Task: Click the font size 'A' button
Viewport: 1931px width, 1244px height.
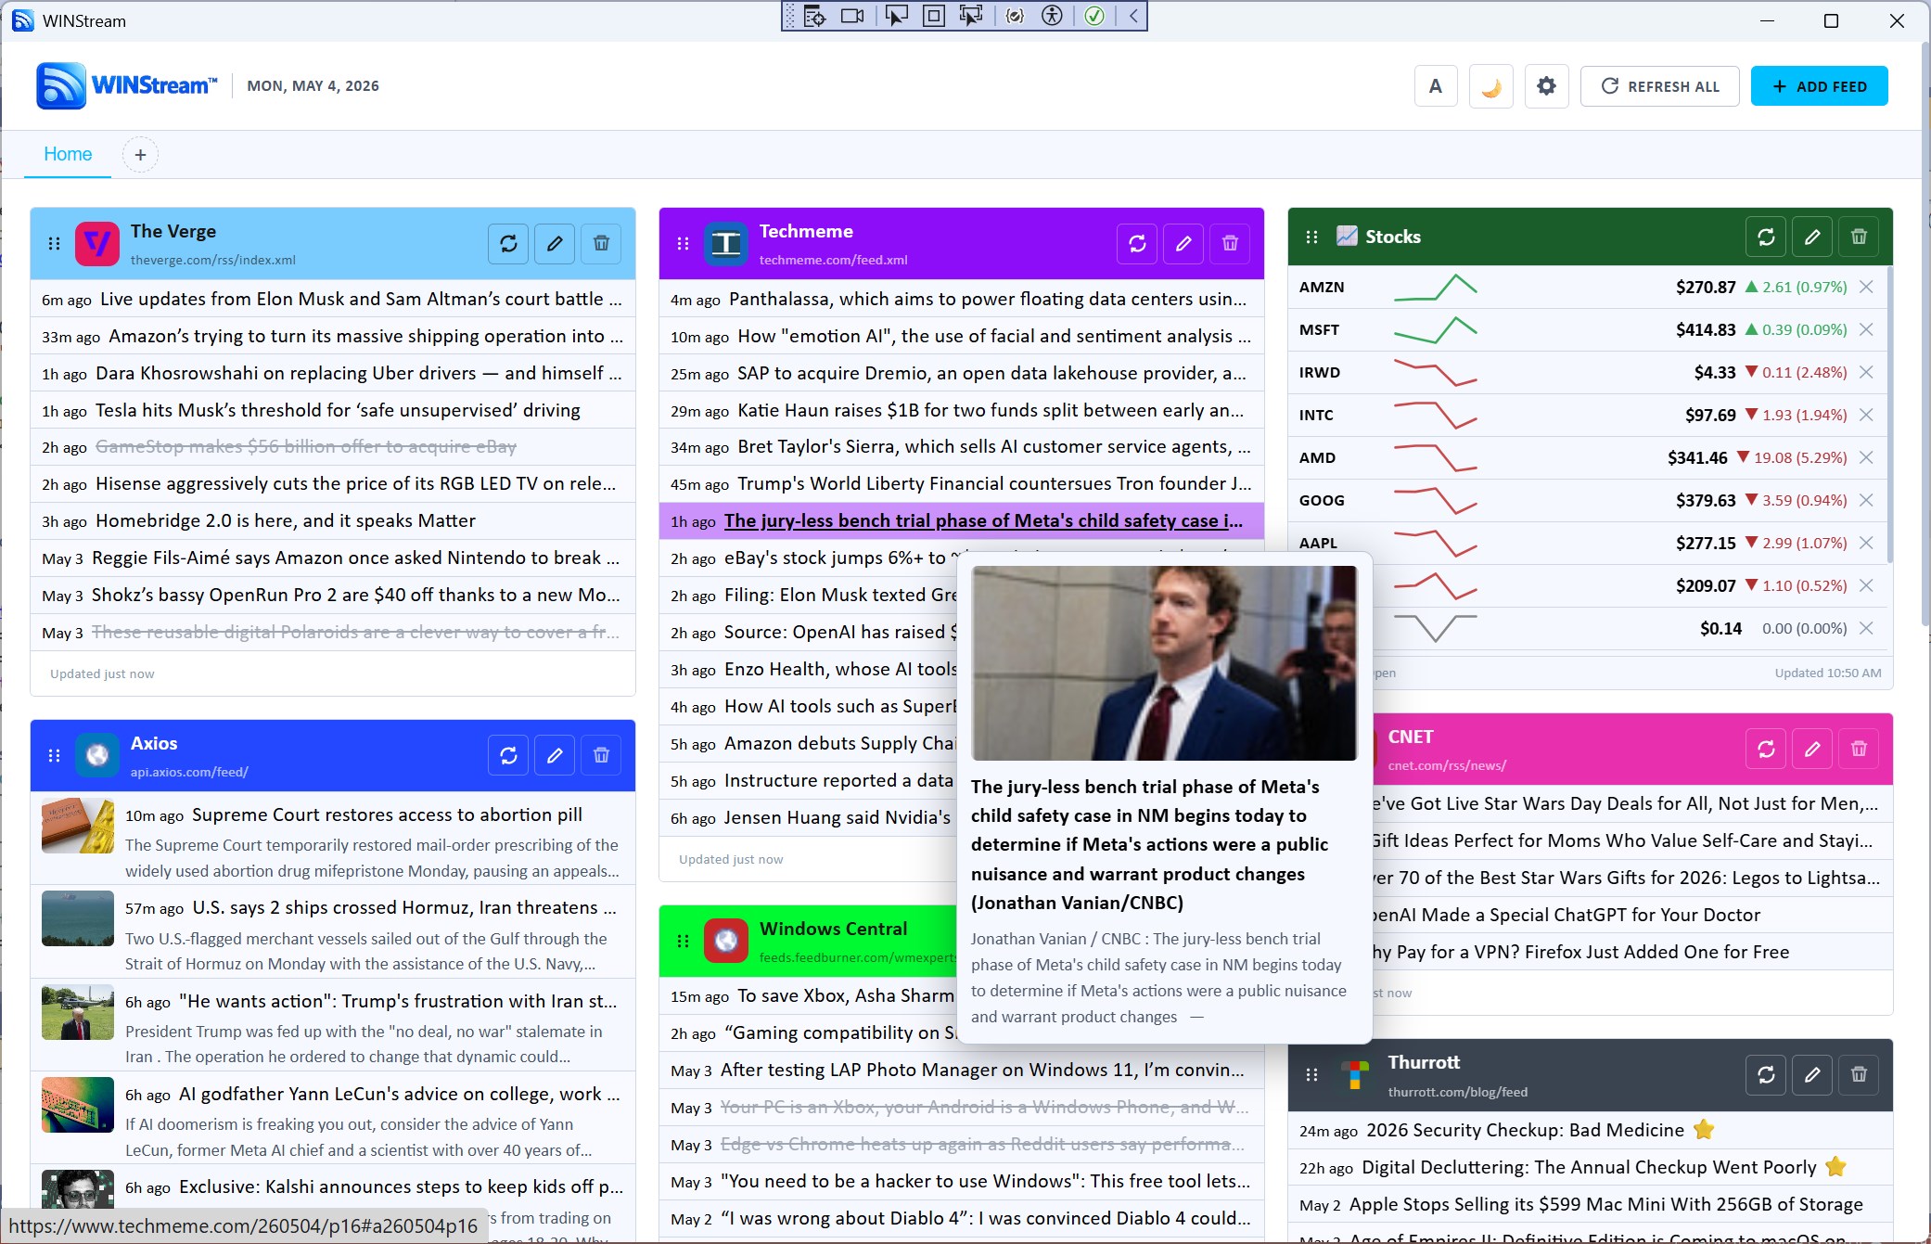Action: coord(1436,86)
